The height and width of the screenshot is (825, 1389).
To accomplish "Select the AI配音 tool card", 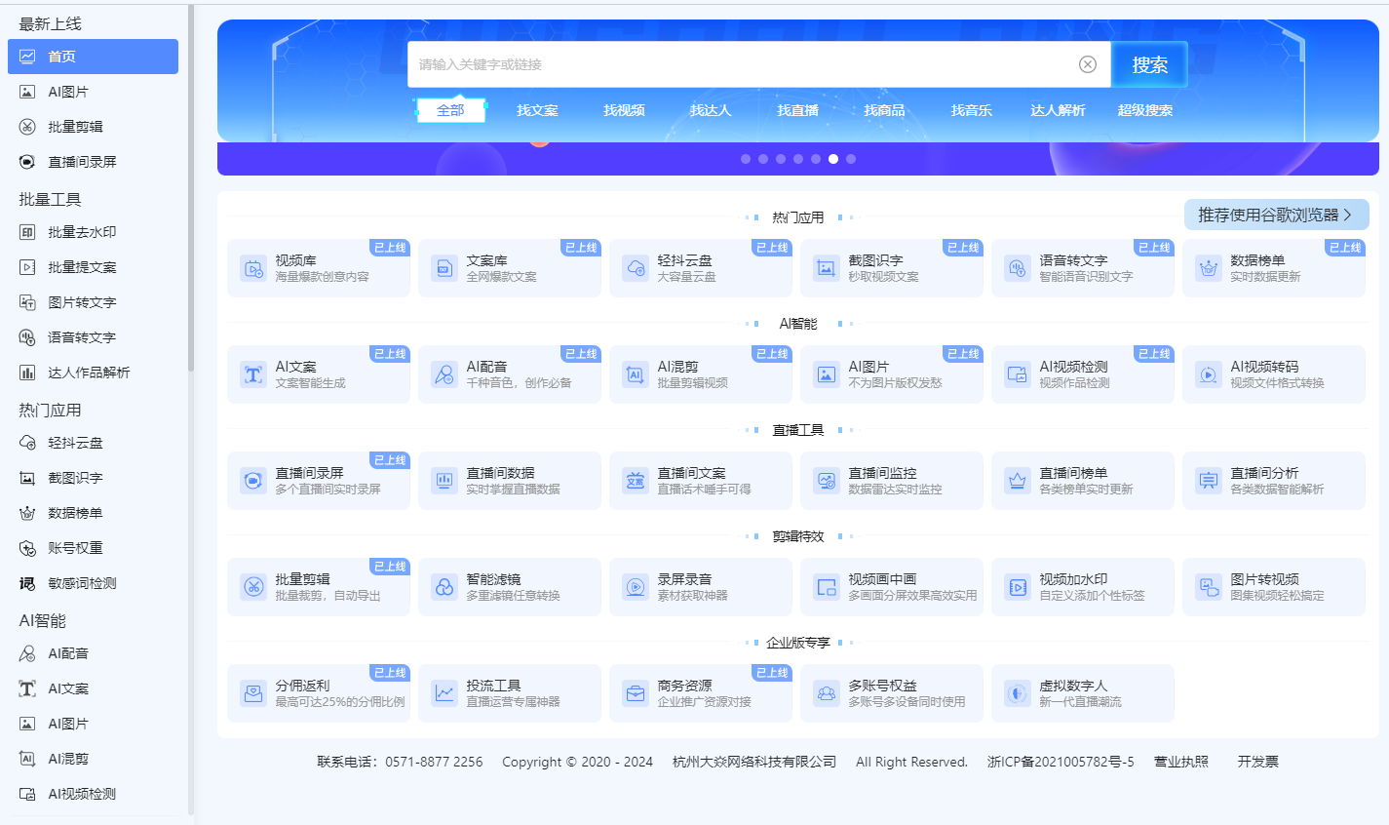I will click(x=510, y=374).
